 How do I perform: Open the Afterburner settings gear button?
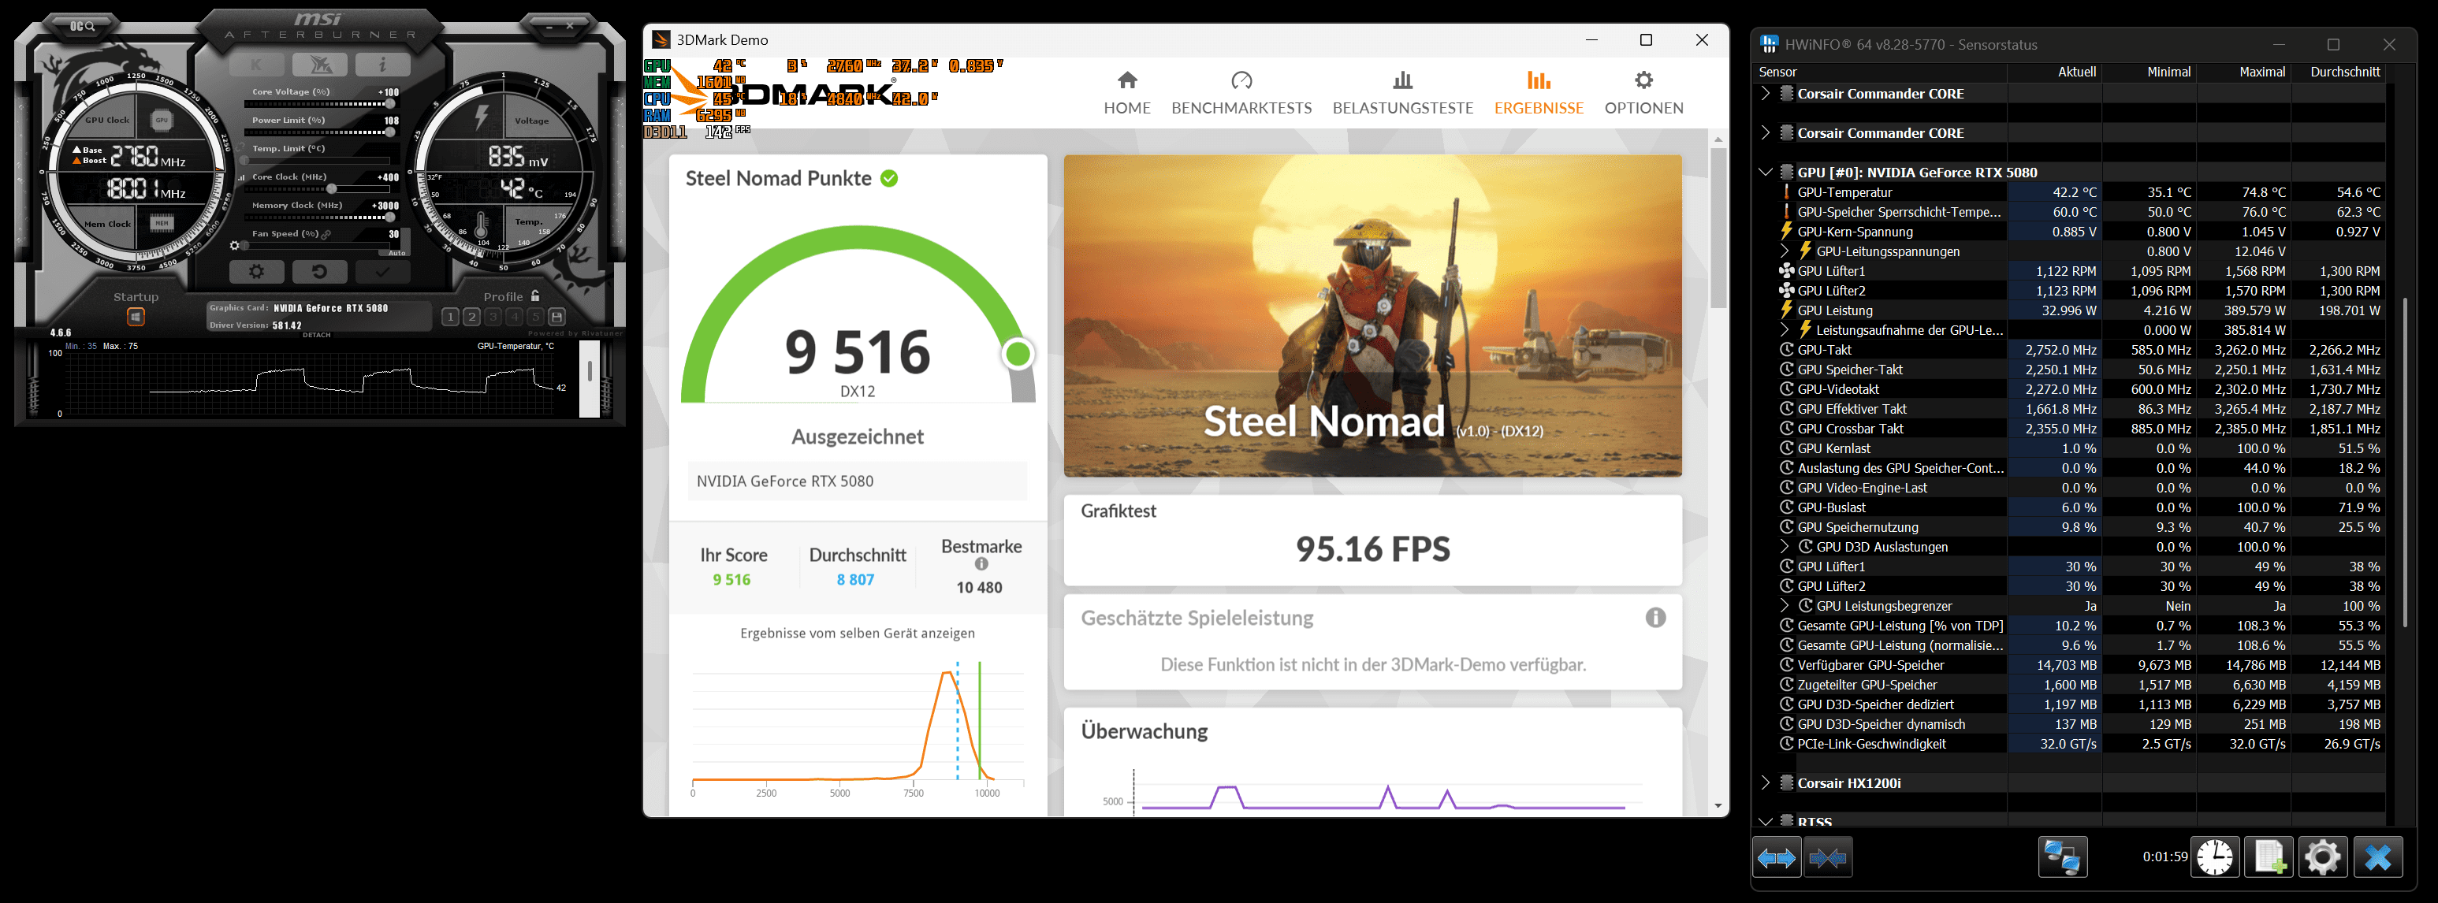click(x=256, y=272)
